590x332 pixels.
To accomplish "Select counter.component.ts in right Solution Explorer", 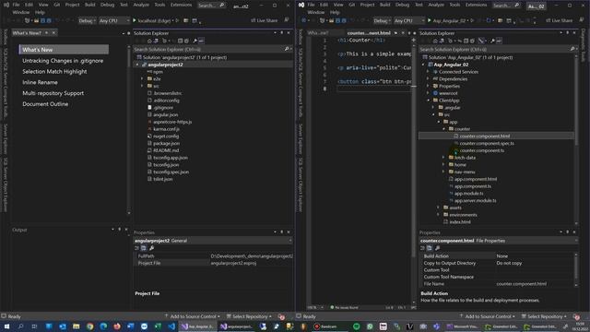I will (x=482, y=150).
